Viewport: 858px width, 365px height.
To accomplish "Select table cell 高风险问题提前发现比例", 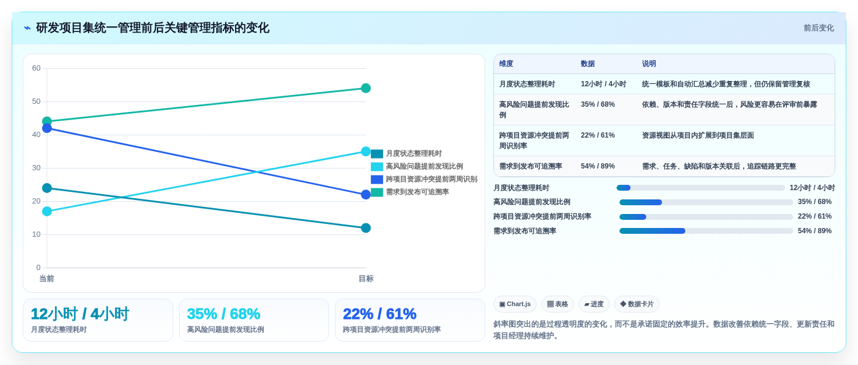I will pos(534,110).
